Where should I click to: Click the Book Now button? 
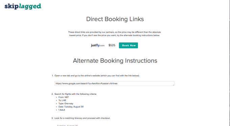(128, 45)
